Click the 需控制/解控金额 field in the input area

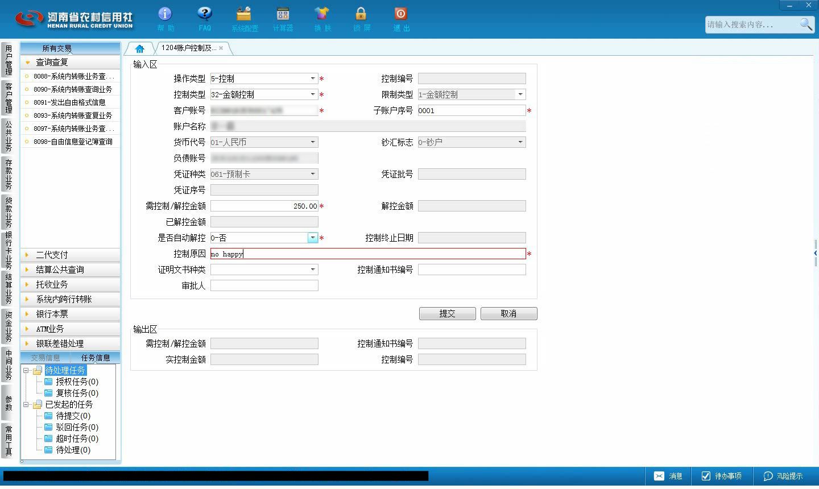pyautogui.click(x=264, y=206)
